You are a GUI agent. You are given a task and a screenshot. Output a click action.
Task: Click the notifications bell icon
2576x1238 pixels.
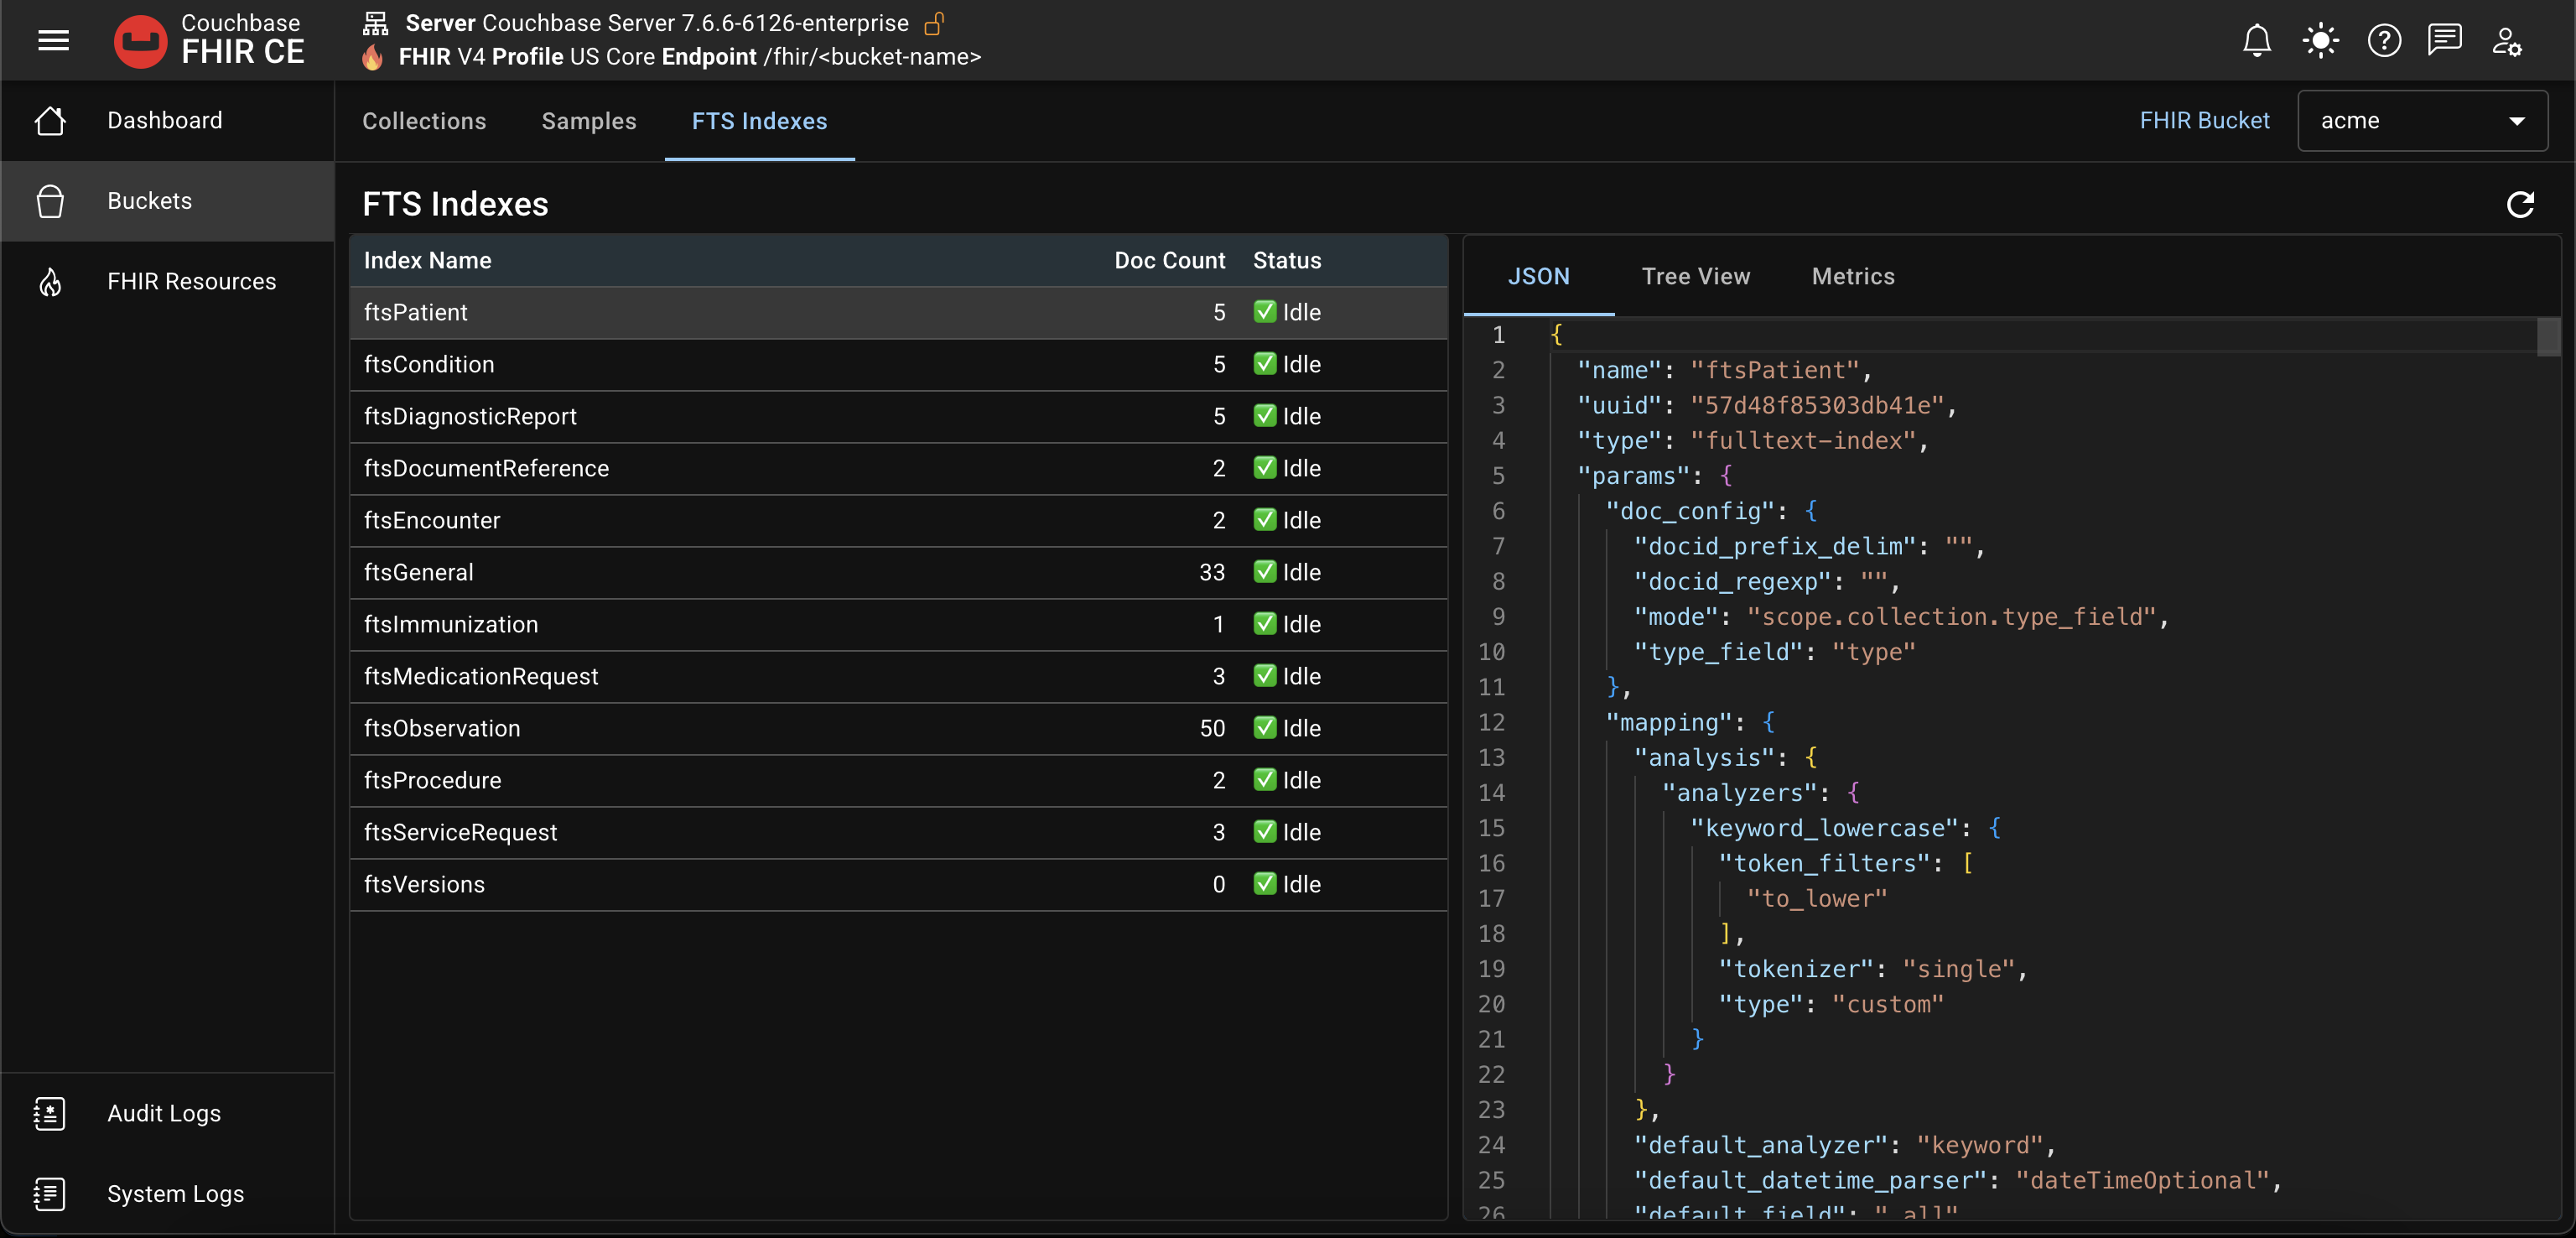pos(2257,40)
